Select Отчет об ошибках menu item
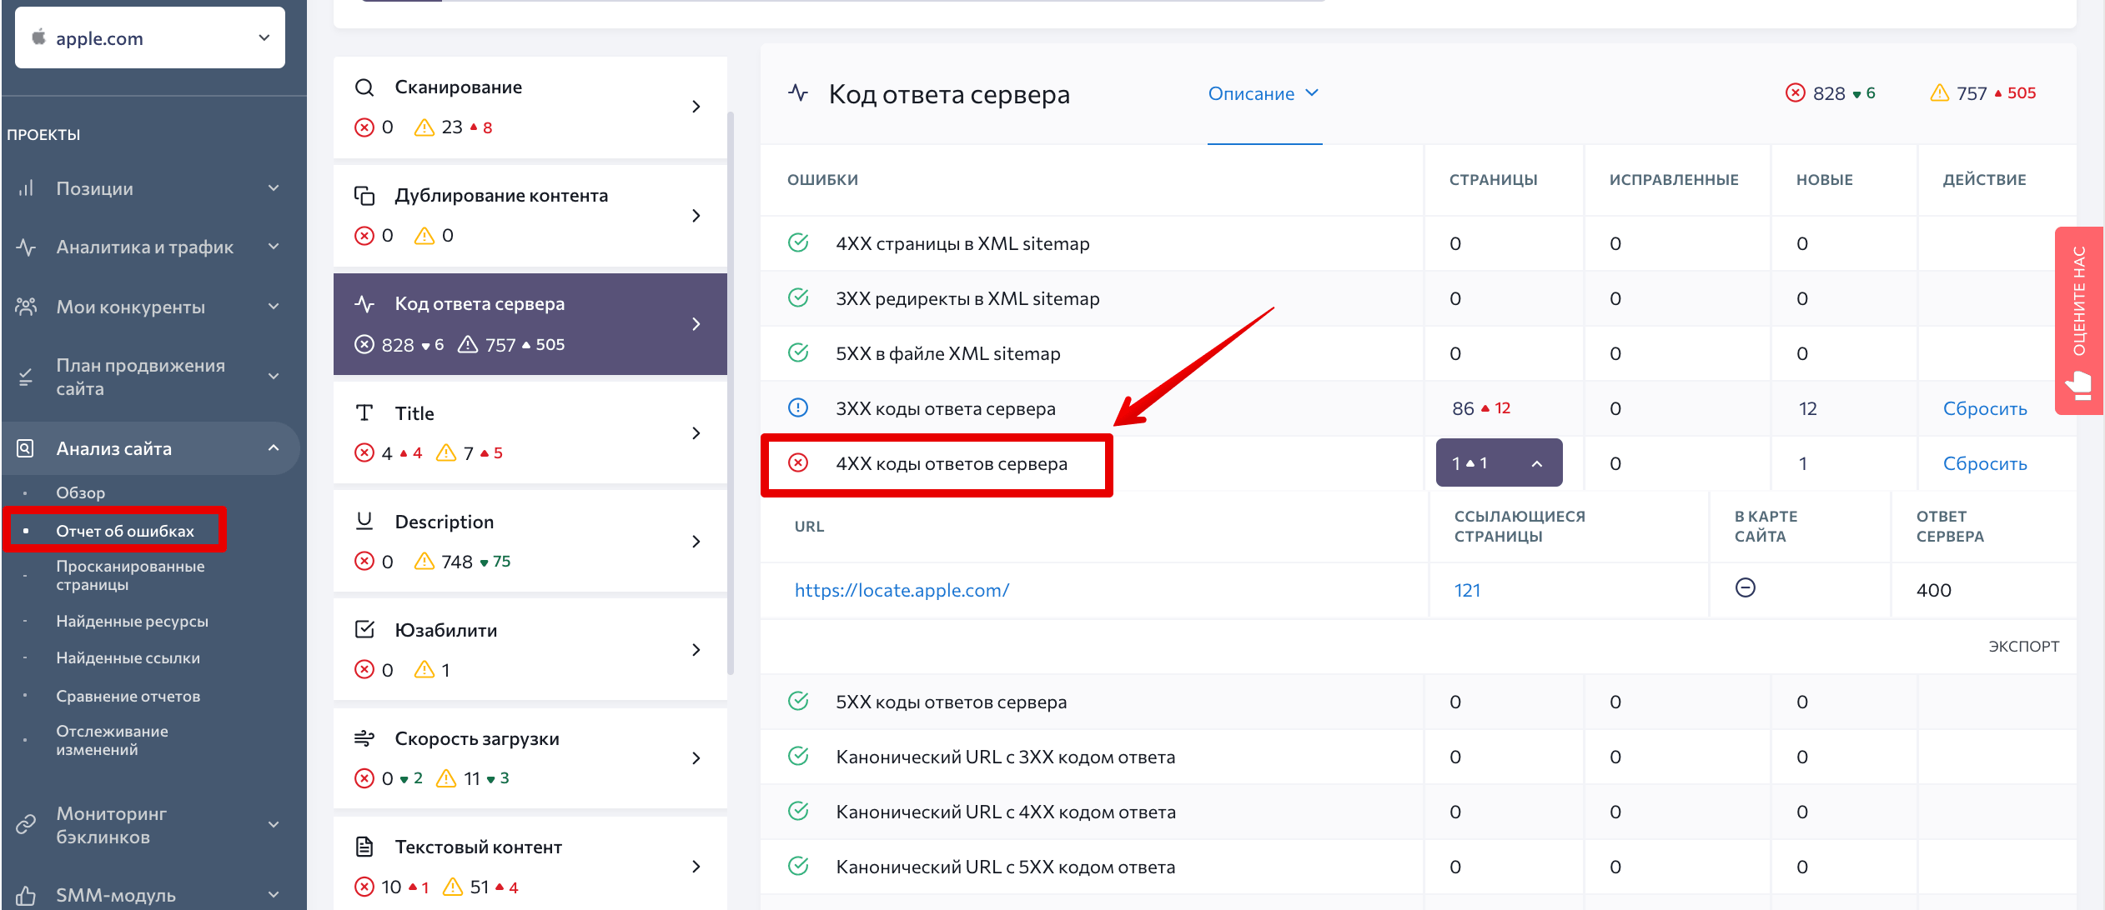Image resolution: width=2105 pixels, height=910 pixels. (x=125, y=531)
